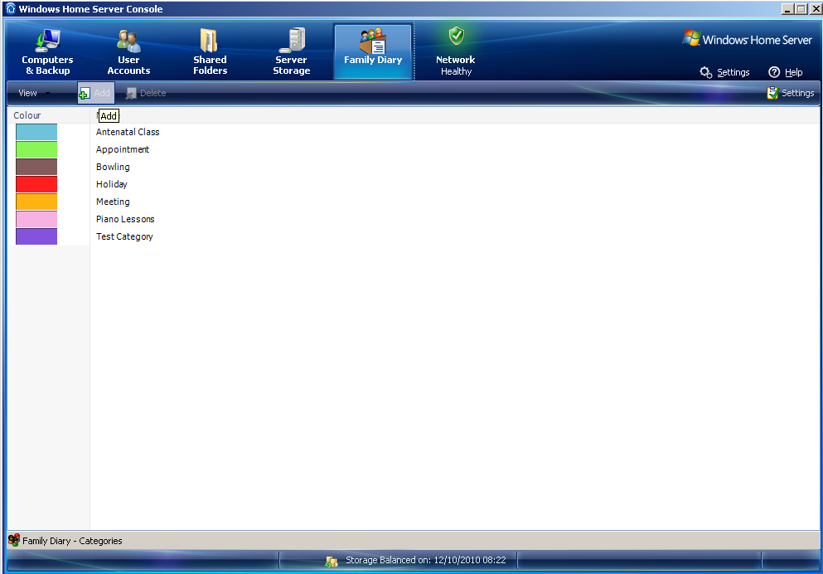Open the Computers & Backup tab label
Image resolution: width=823 pixels, height=574 pixels.
coord(47,66)
